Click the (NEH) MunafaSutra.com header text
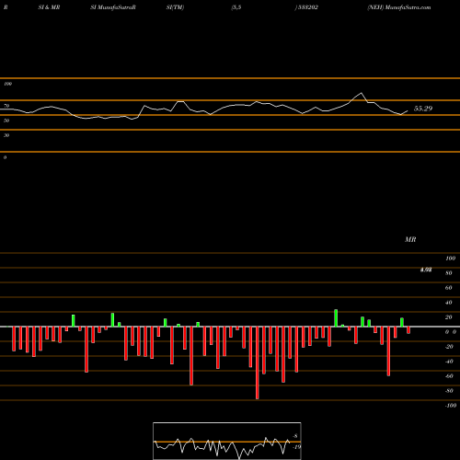Screen dimensions: 460x460 coord(399,7)
